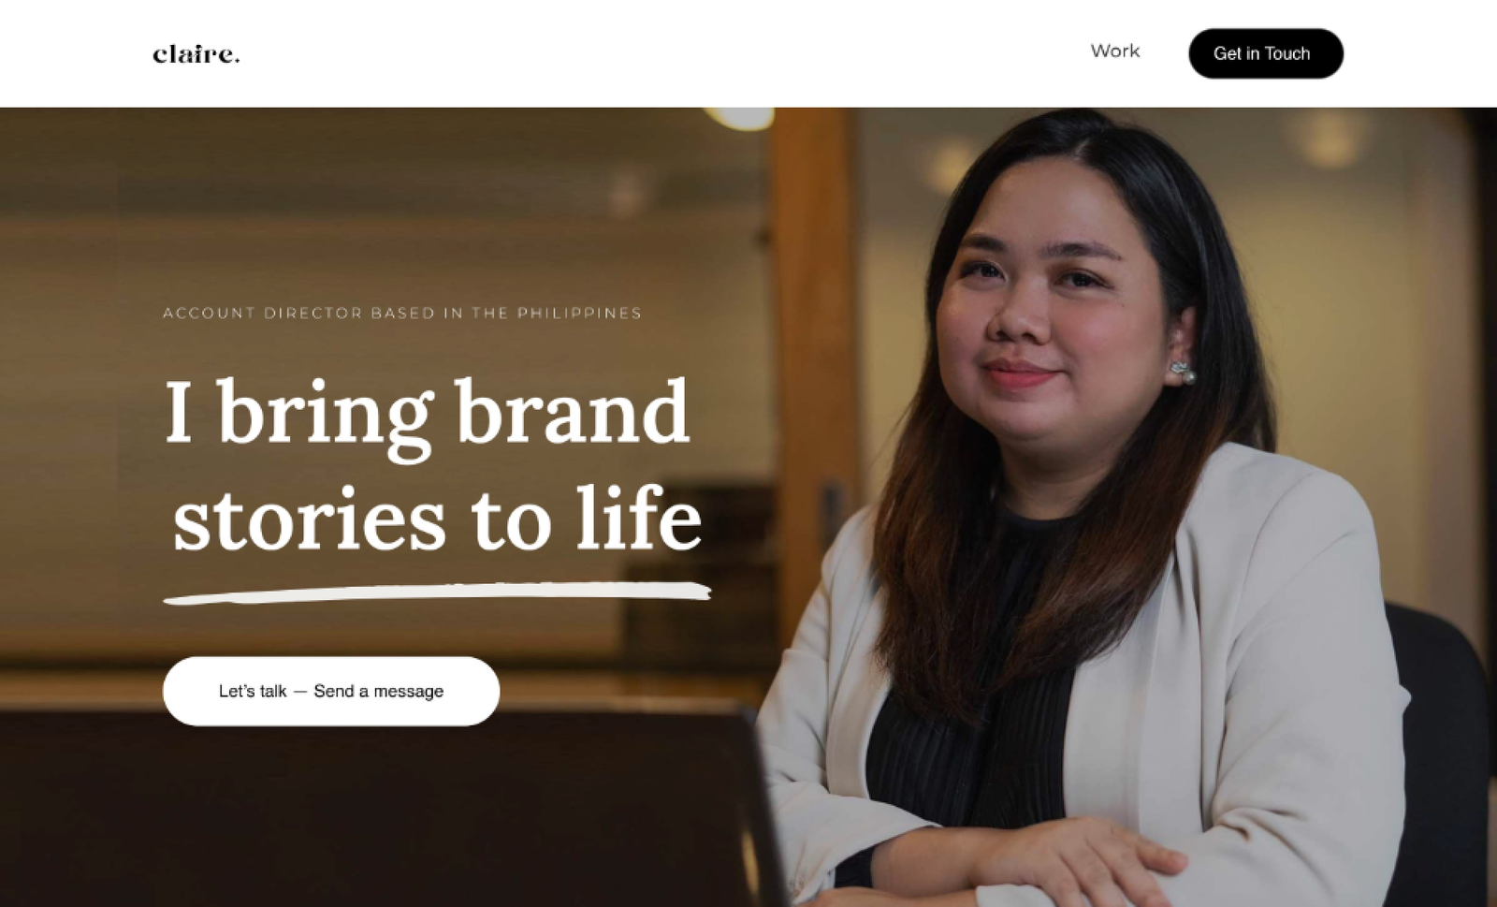The height and width of the screenshot is (907, 1497).
Task: Click the word 'brand' in the headline
Action: tap(573, 412)
